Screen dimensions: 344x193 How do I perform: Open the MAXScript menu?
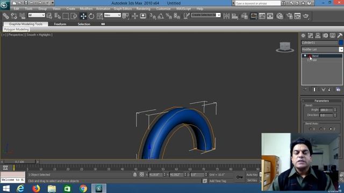click(183, 9)
